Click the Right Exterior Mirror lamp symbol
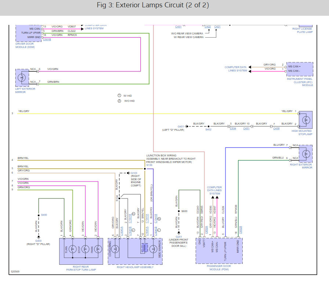Image resolution: width=329 pixels, height=282 pixels. (x=305, y=153)
